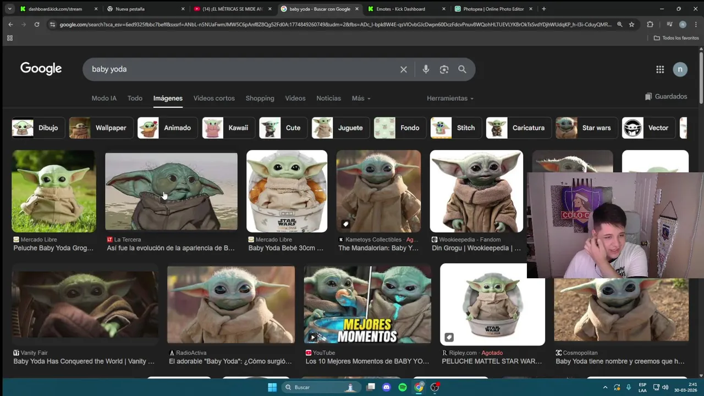Image resolution: width=704 pixels, height=396 pixels.
Task: Open the La Tercera Baby Yoda image
Action: click(171, 191)
